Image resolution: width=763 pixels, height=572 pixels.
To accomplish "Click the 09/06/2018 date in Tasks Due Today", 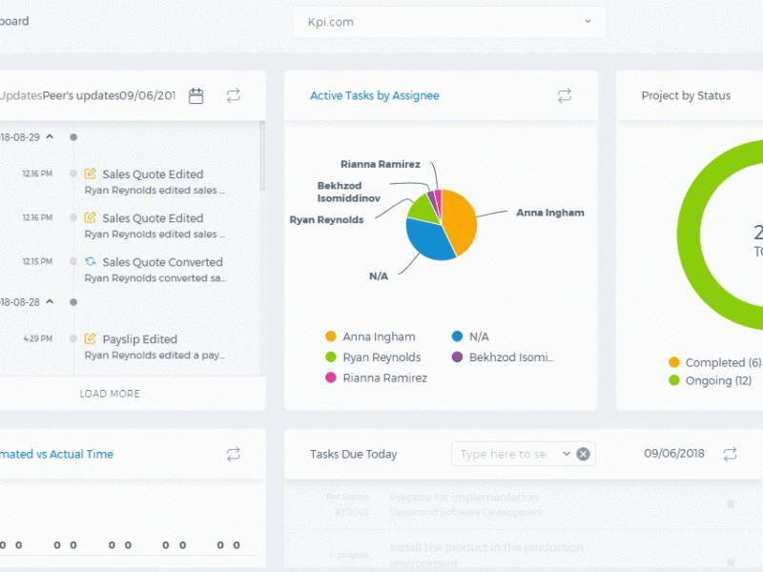I will tap(674, 454).
